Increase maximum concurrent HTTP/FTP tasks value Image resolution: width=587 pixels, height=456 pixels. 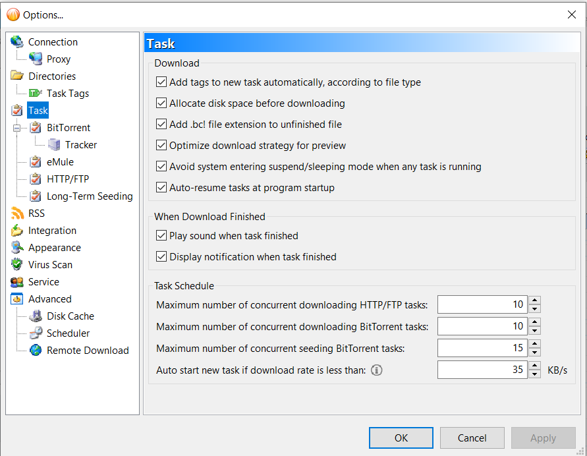(x=535, y=300)
